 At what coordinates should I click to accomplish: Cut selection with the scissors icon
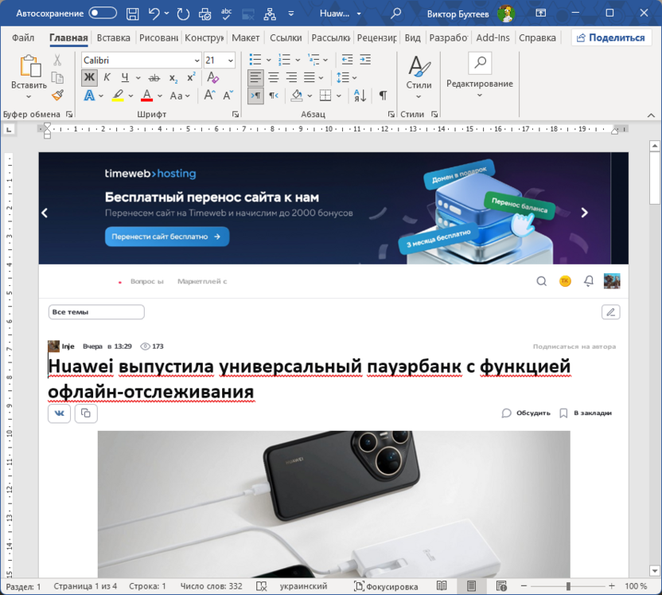[57, 60]
